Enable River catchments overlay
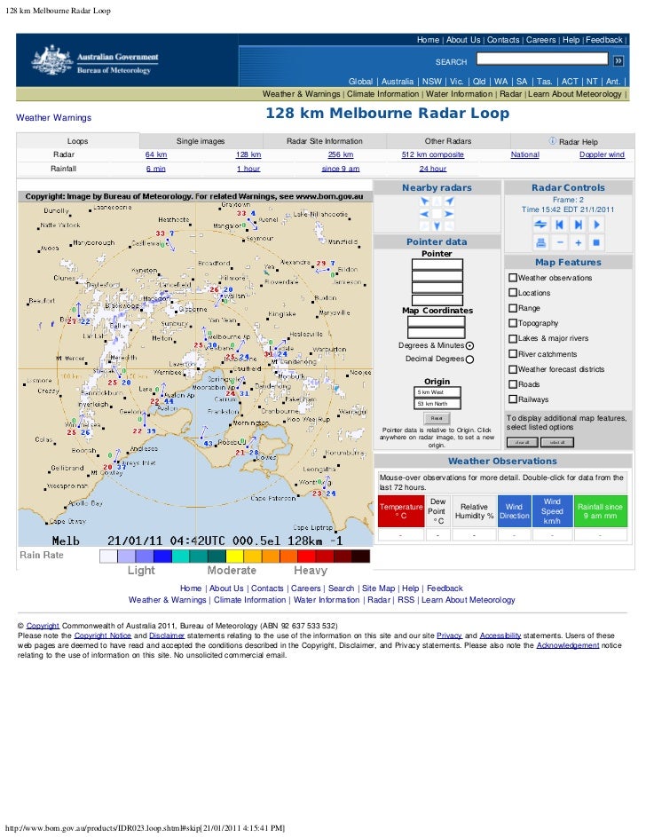This screenshot has height=837, width=646. 513,353
